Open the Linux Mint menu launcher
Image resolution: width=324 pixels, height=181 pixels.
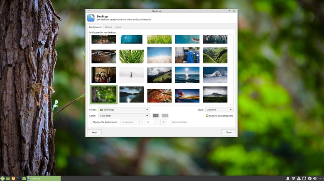coord(3,178)
